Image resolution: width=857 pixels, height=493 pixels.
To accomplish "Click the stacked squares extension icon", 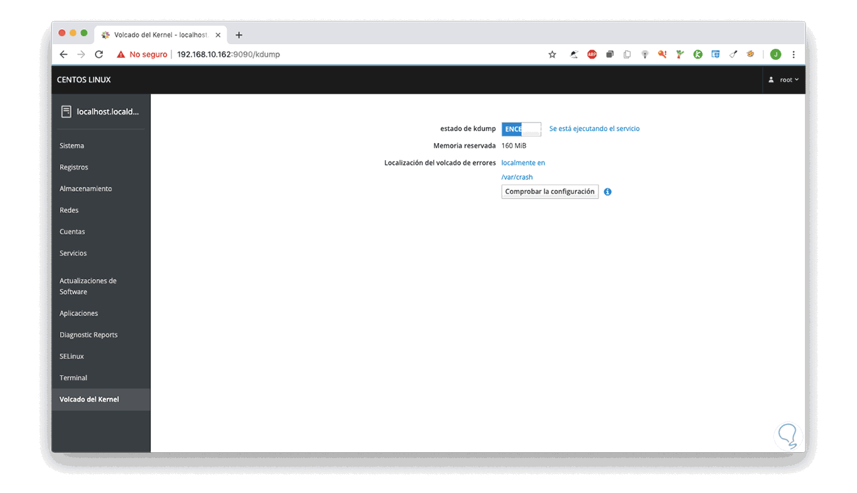I will coord(610,55).
